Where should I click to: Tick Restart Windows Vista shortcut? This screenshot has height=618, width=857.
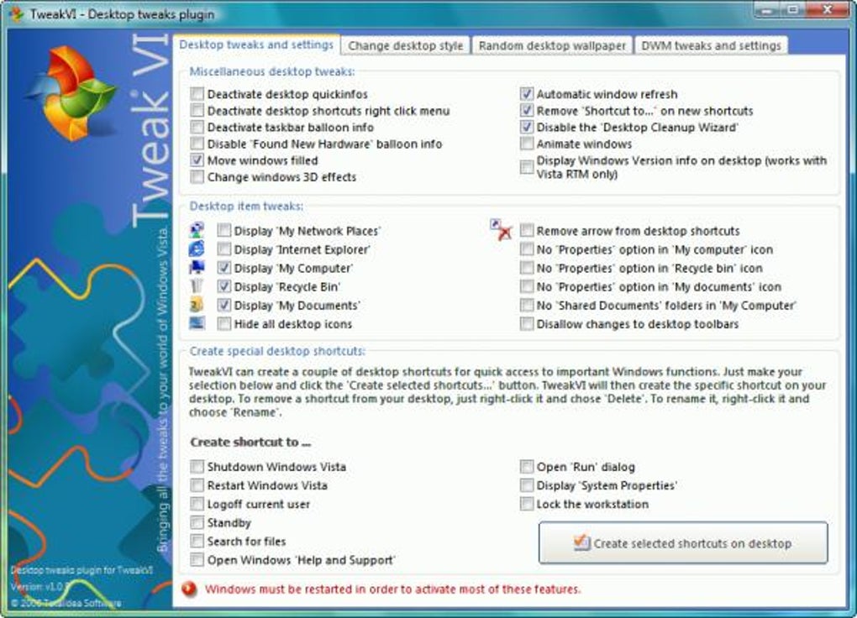(197, 485)
